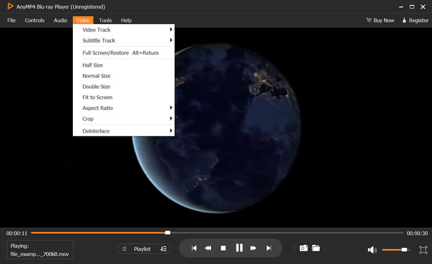Open the File menu
Viewport: 432px width, 264px height.
pos(11,20)
